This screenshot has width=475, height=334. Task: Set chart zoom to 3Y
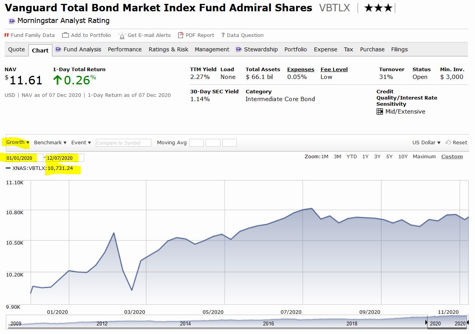377,157
